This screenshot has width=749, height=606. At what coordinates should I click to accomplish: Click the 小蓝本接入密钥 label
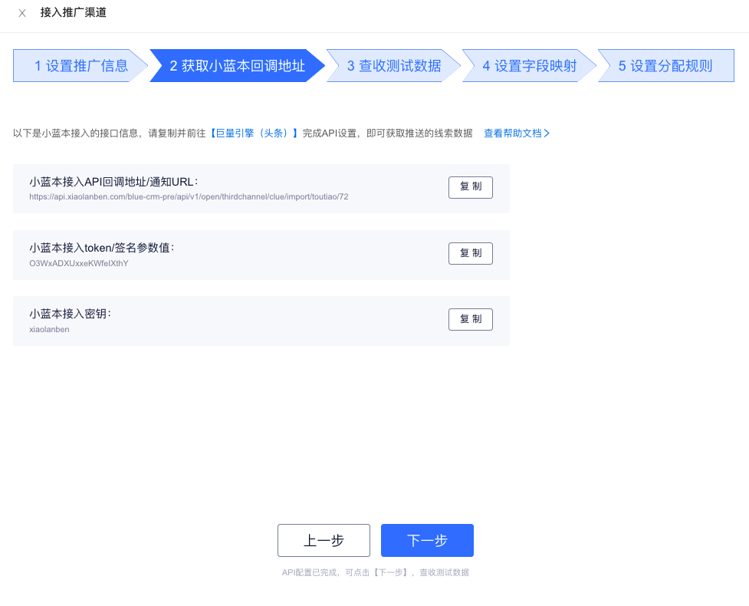[x=70, y=314]
